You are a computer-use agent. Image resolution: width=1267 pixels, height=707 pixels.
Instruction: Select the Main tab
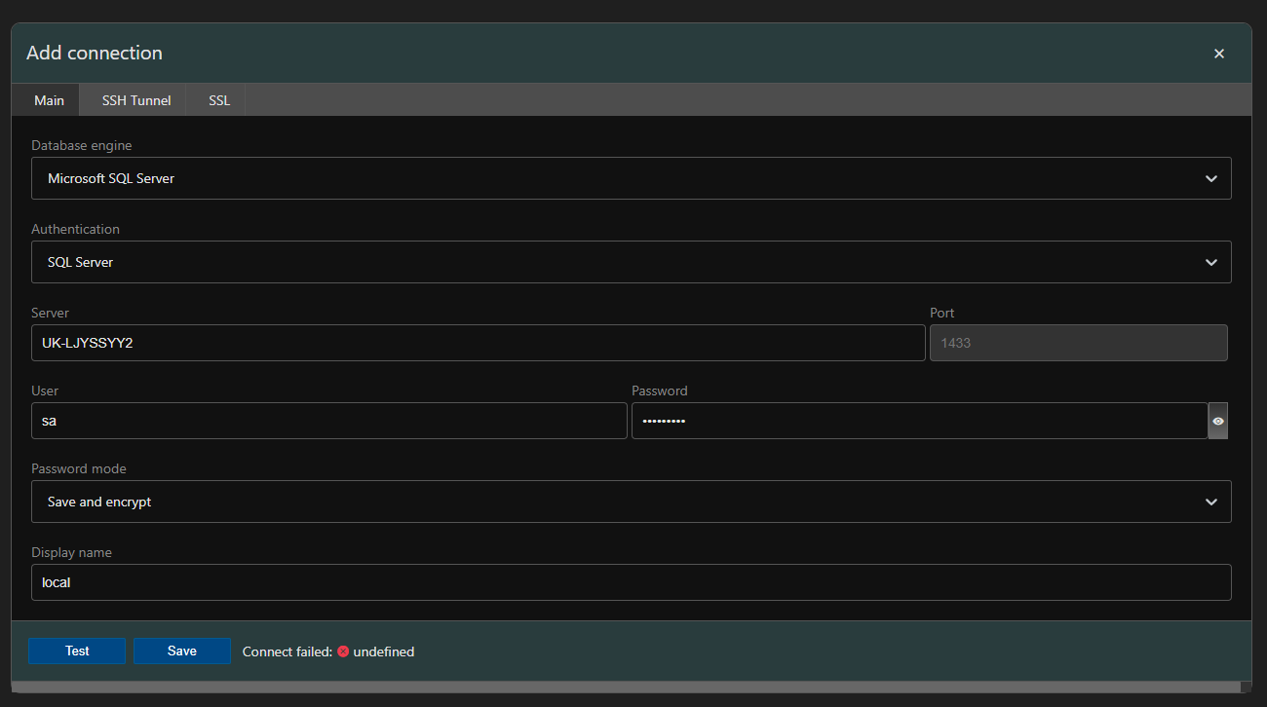49,99
